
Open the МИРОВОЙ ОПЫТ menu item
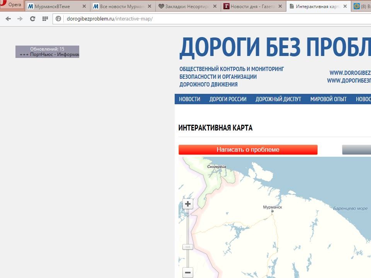328,99
